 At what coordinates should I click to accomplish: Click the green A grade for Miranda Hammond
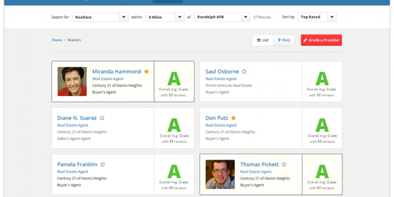174,79
